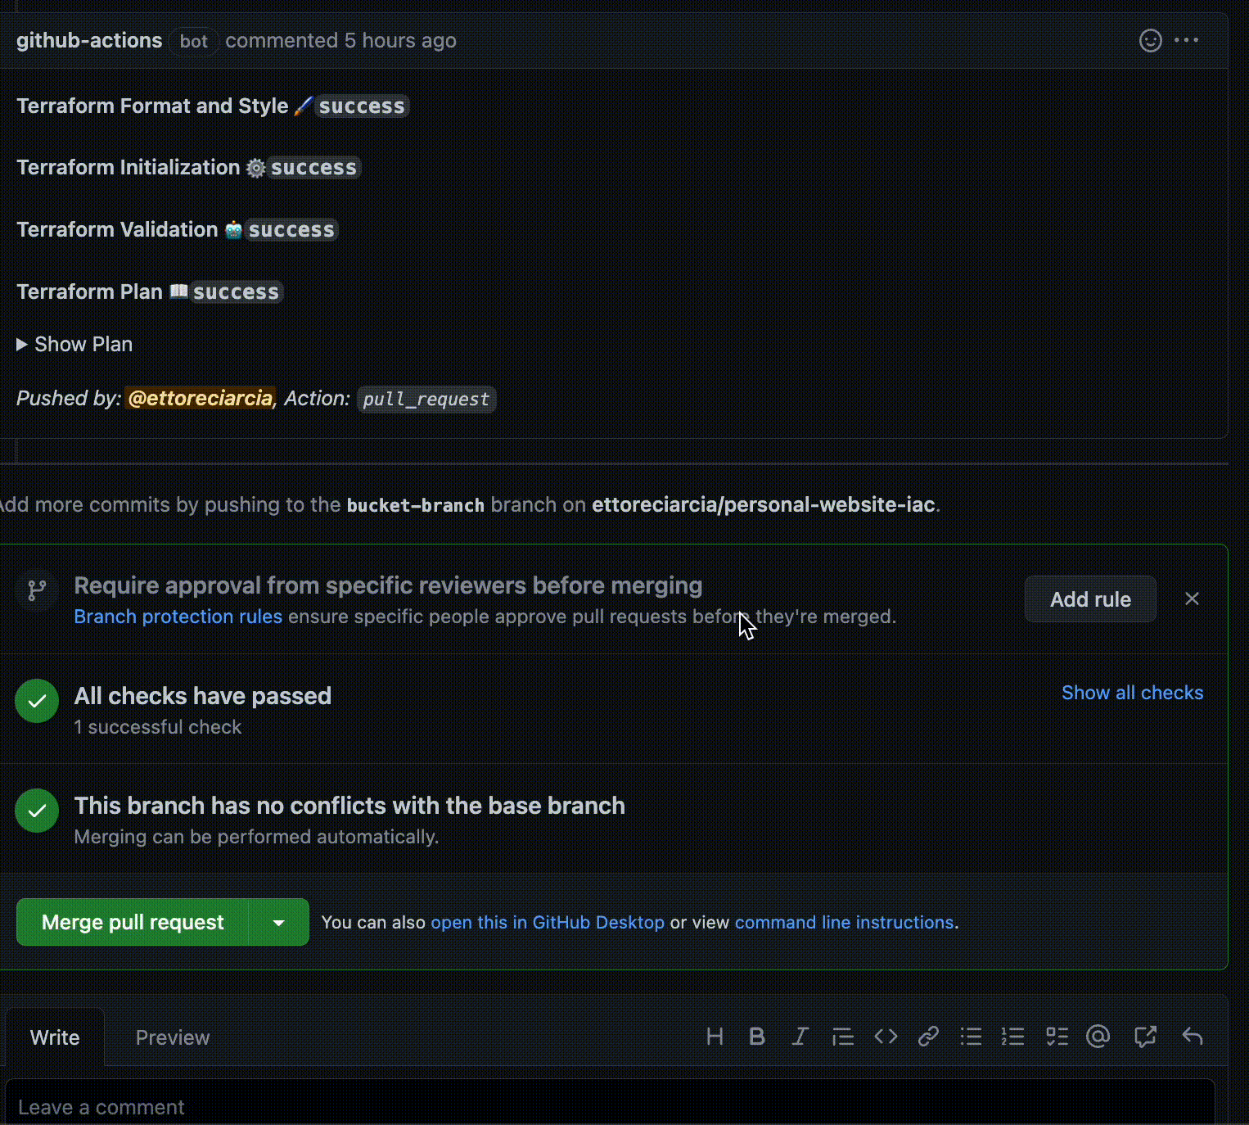
Task: Open comment options ellipsis menu
Action: 1186,40
